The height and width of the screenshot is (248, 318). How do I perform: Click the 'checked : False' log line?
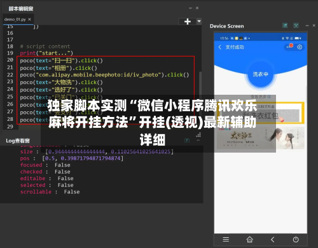point(45,172)
